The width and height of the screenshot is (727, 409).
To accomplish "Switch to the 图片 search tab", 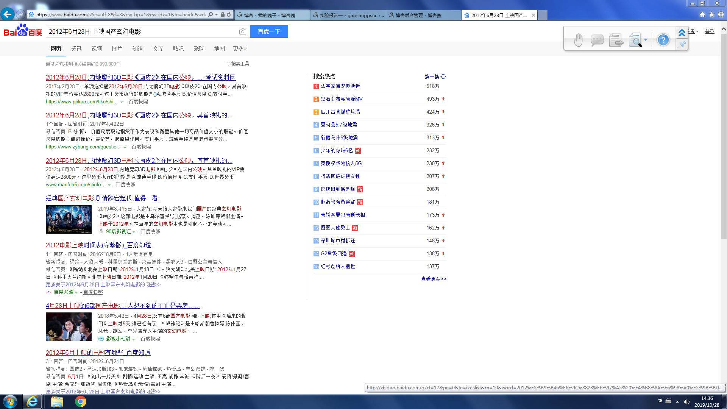I will click(x=117, y=48).
